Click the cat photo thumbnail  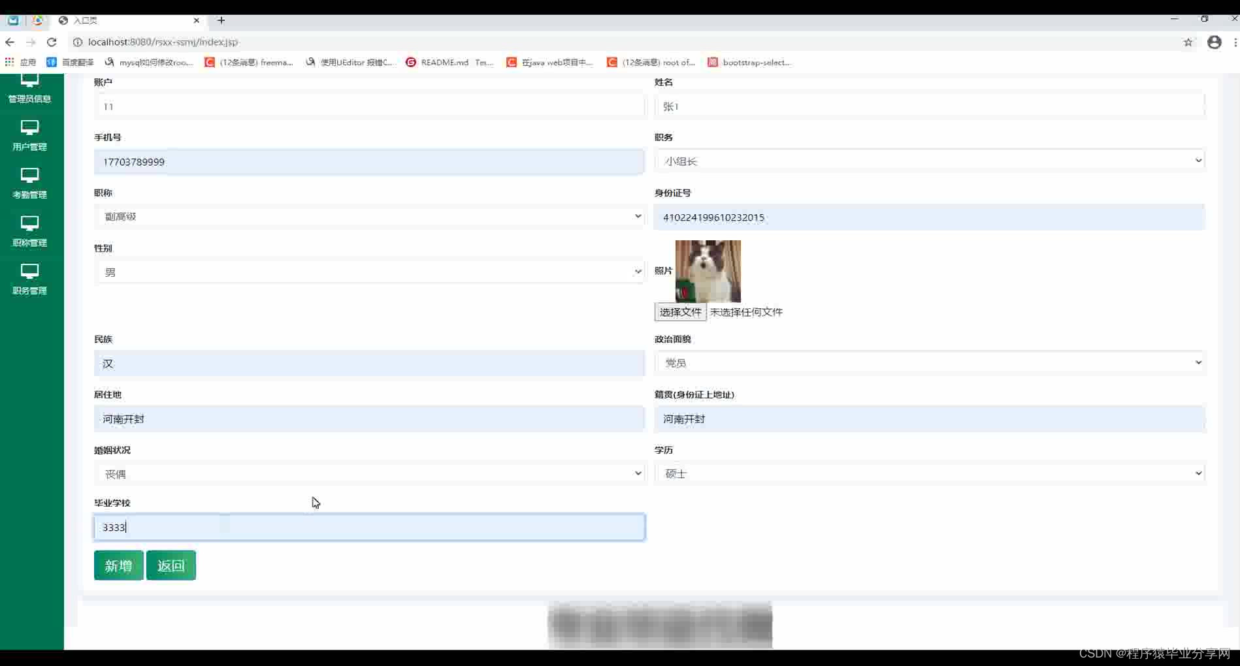click(x=708, y=271)
